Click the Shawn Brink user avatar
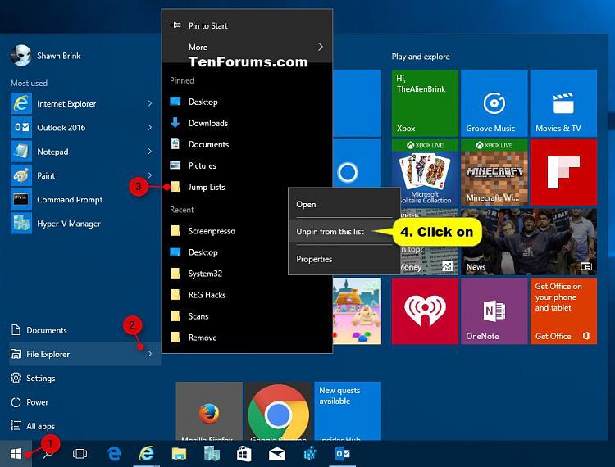 point(20,55)
